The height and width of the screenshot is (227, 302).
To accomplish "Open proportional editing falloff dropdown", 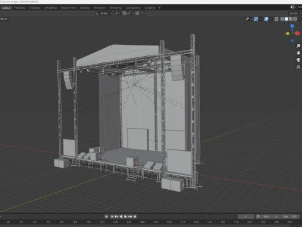I will (143, 13).
